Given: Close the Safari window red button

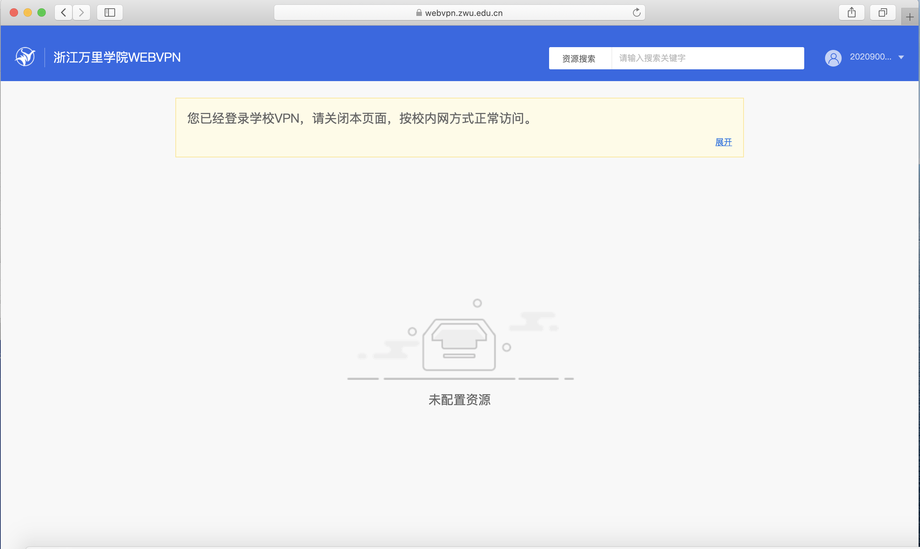Looking at the screenshot, I should click(14, 12).
